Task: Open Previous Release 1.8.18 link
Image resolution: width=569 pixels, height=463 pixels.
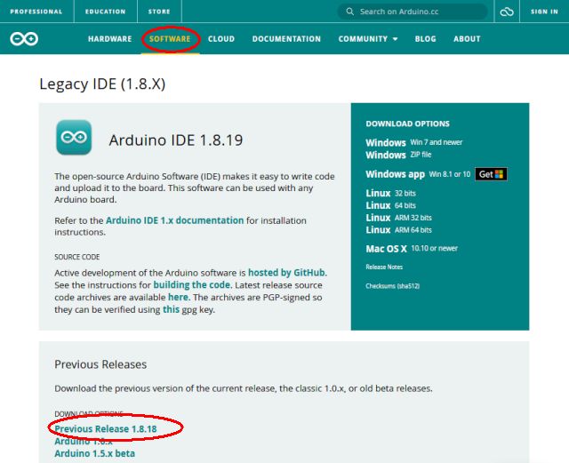Action: tap(106, 429)
